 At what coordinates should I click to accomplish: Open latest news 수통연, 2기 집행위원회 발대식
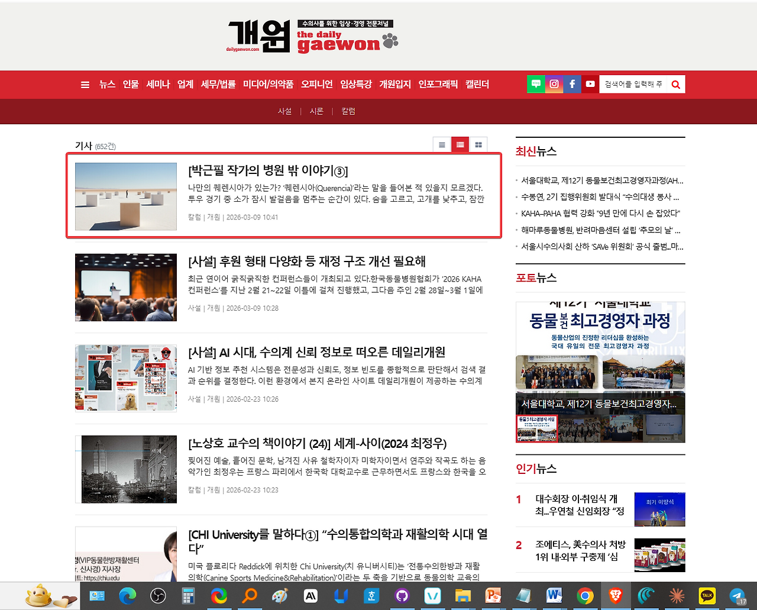click(x=600, y=197)
